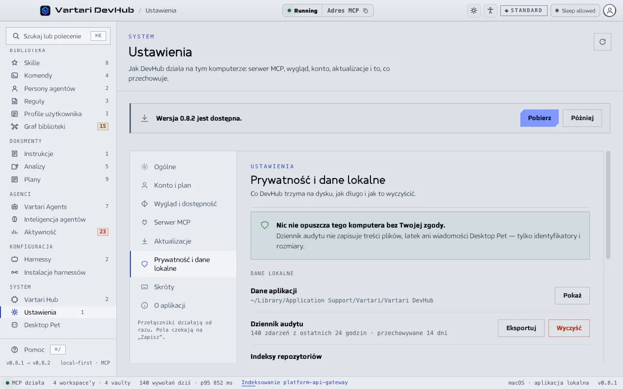Open Aktywność in the sidebar
623x389 pixels.
(58, 232)
